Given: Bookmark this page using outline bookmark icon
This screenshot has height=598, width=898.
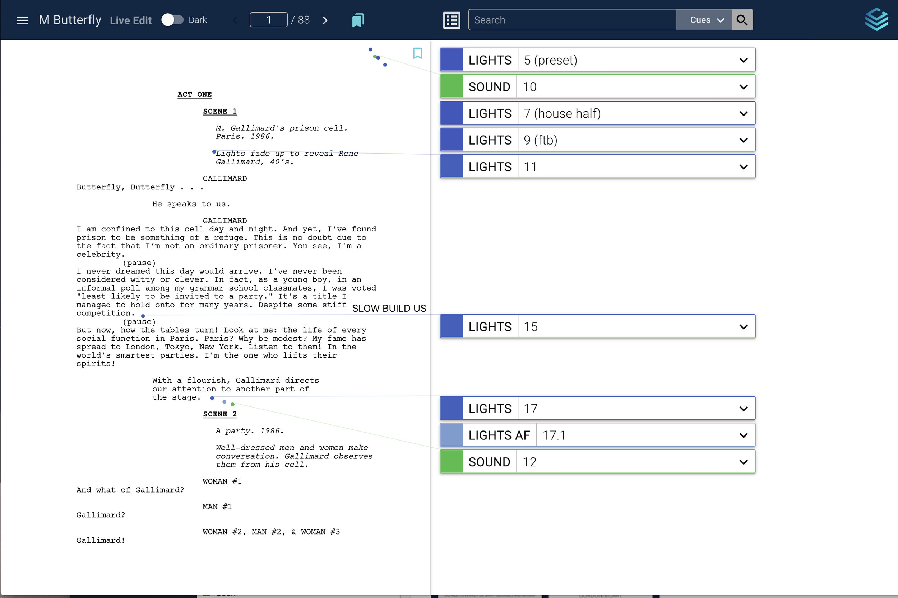Looking at the screenshot, I should [417, 53].
